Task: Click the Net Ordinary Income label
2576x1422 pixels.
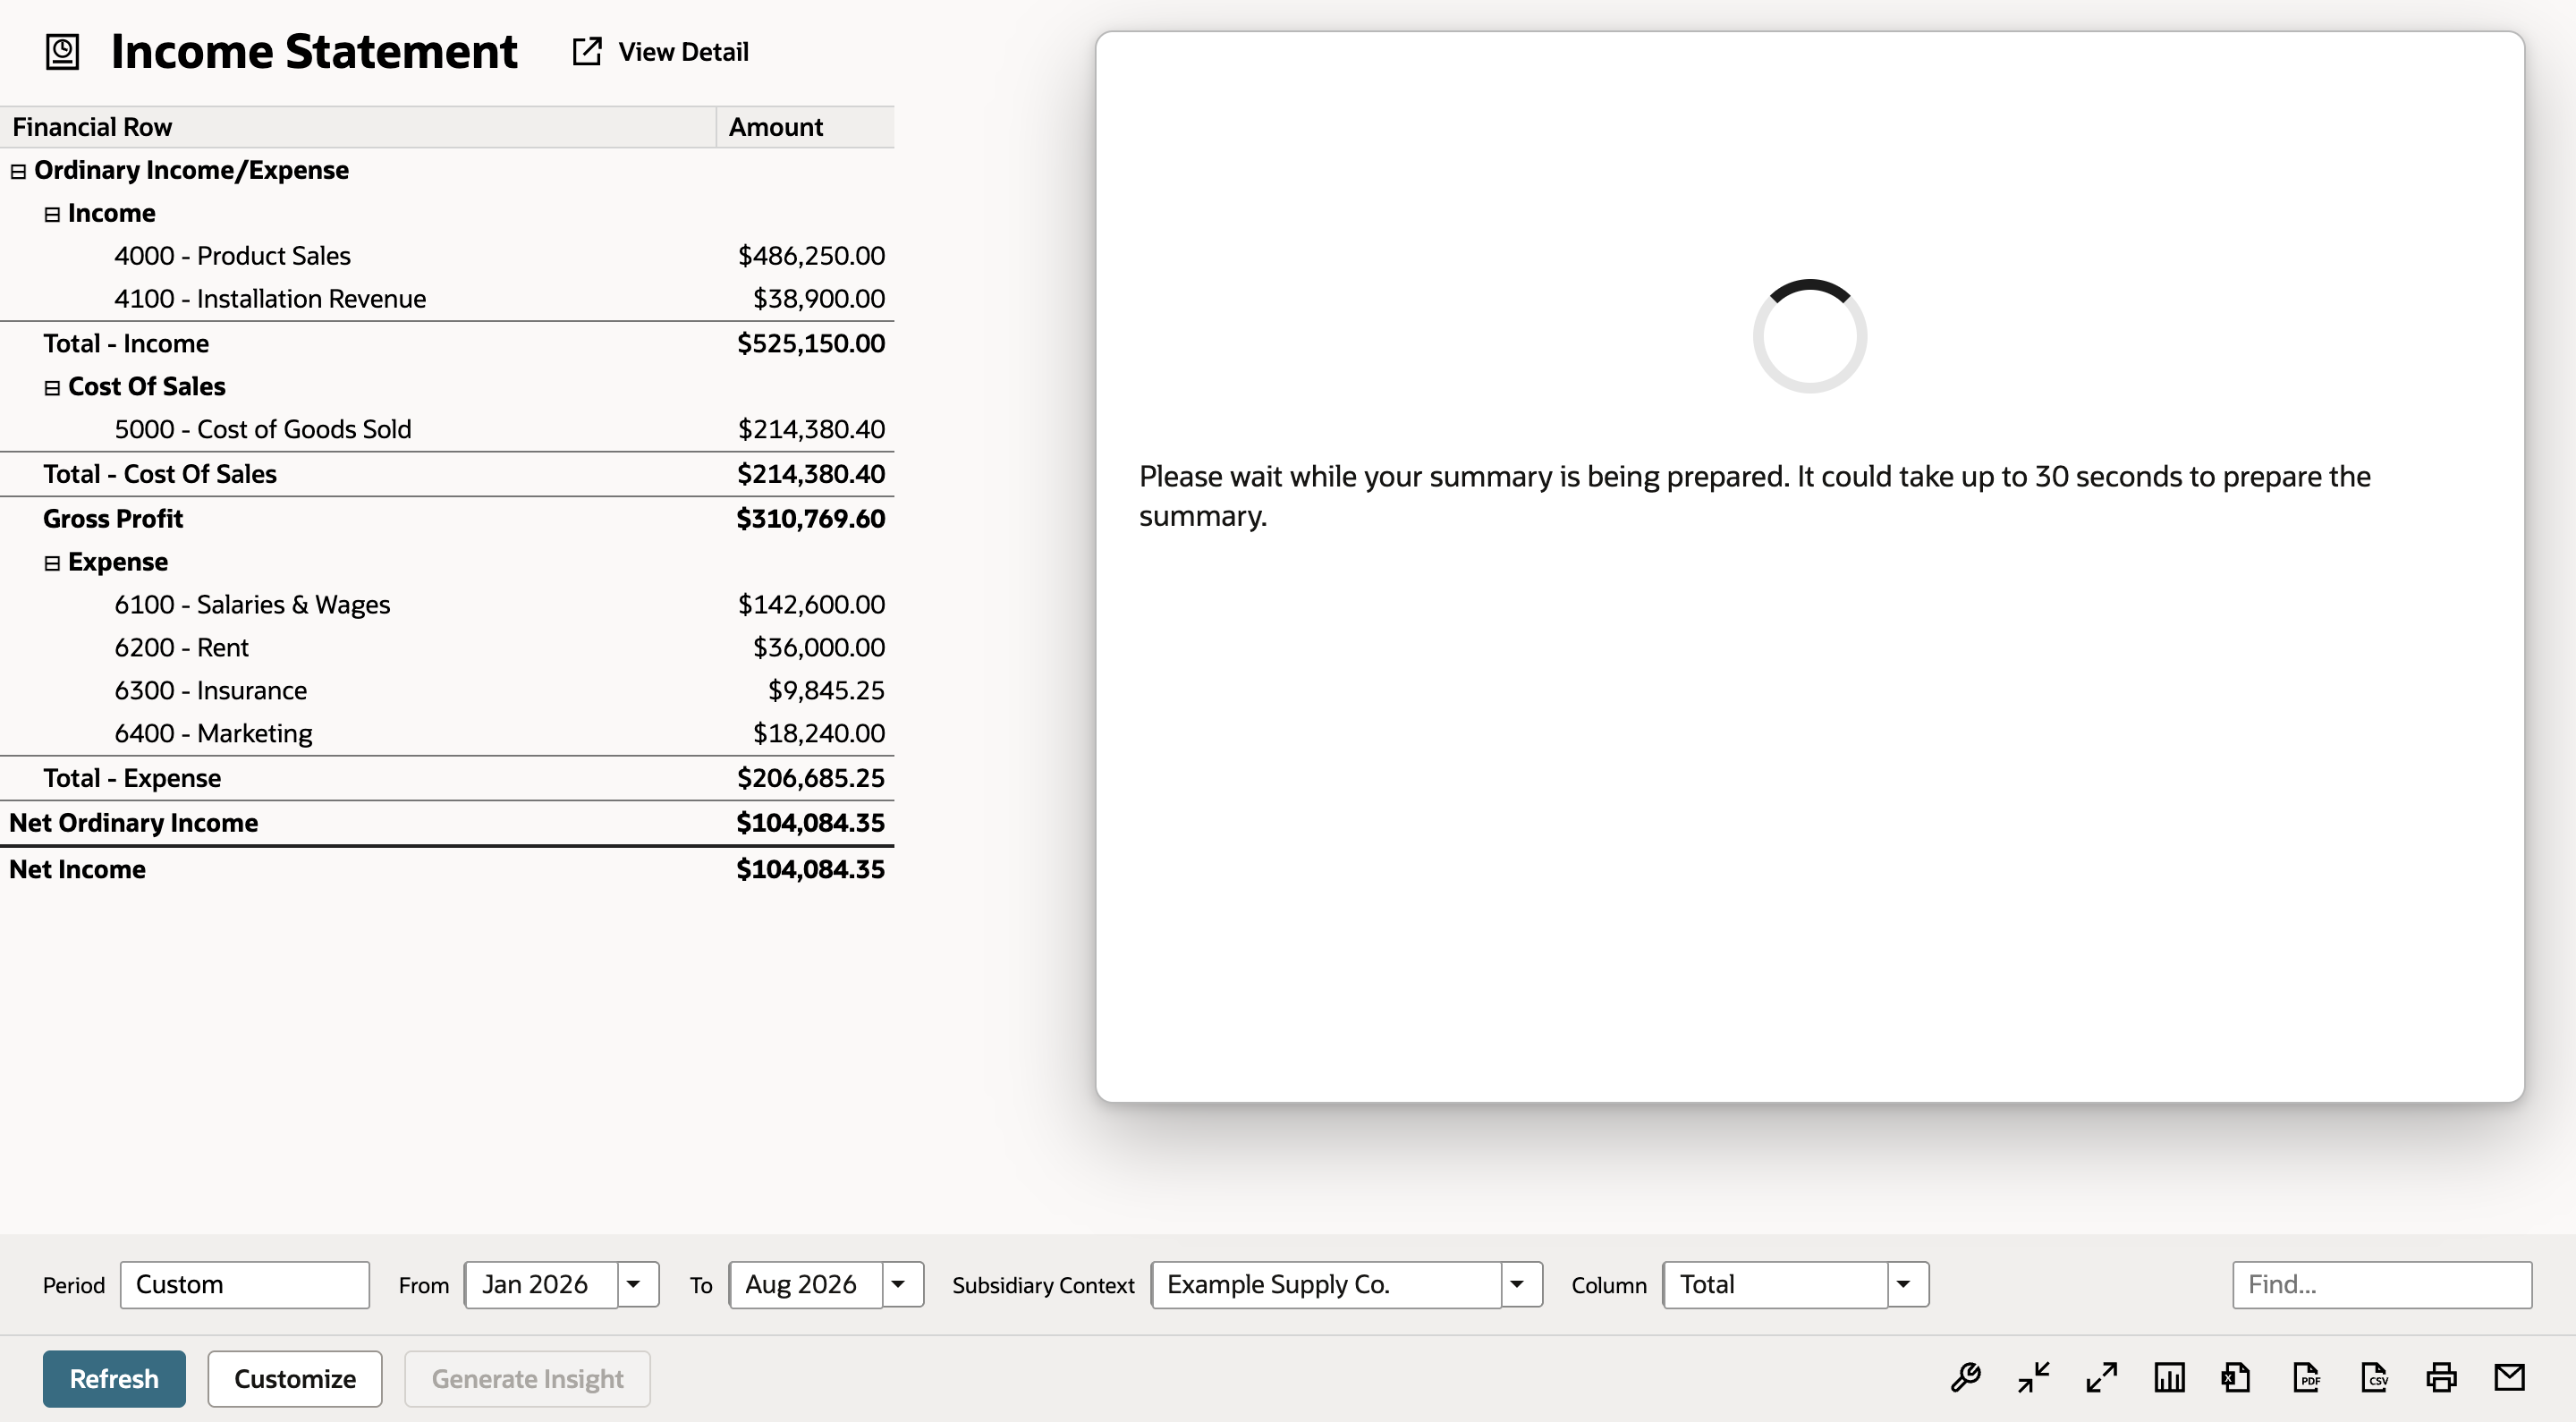Action: (x=133, y=823)
